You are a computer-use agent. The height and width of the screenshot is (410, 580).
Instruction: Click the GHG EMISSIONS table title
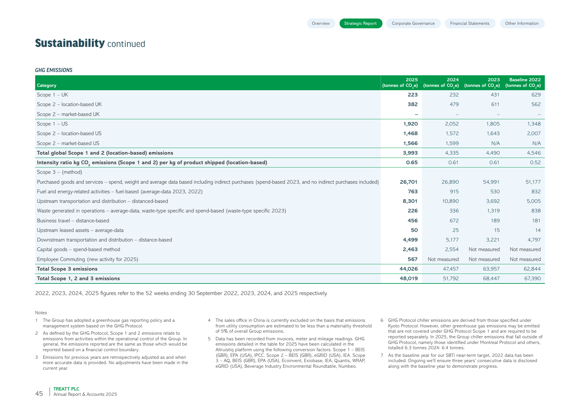(54, 70)
